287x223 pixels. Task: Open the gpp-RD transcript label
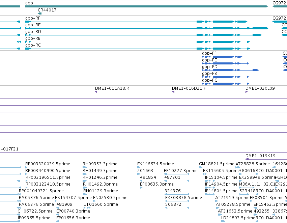pos(33,32)
